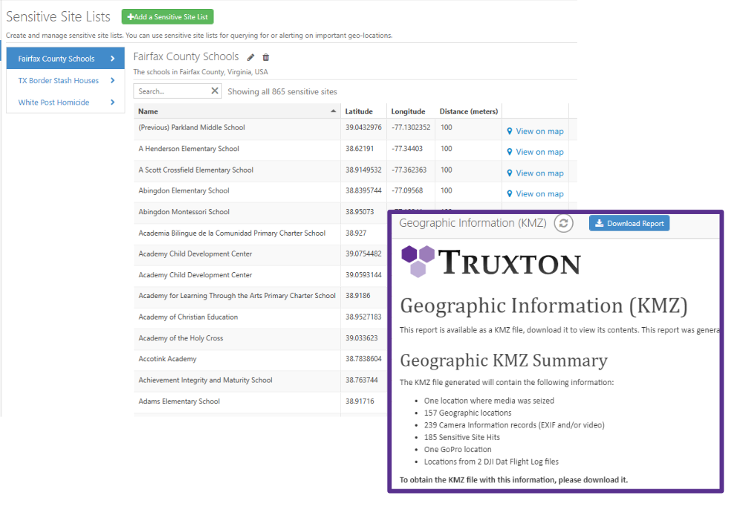This screenshot has height=510, width=743.
Task: Click latitude 39.0754482 cell
Action: 363,254
